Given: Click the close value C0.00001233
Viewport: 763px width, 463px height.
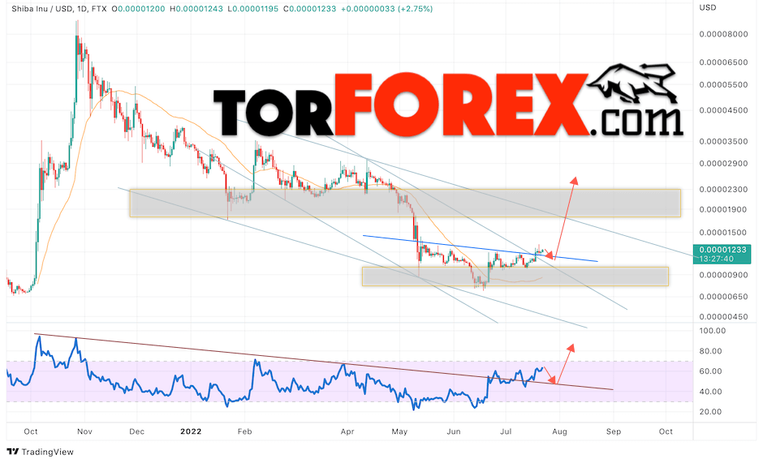Looking at the screenshot, I should click(x=309, y=9).
